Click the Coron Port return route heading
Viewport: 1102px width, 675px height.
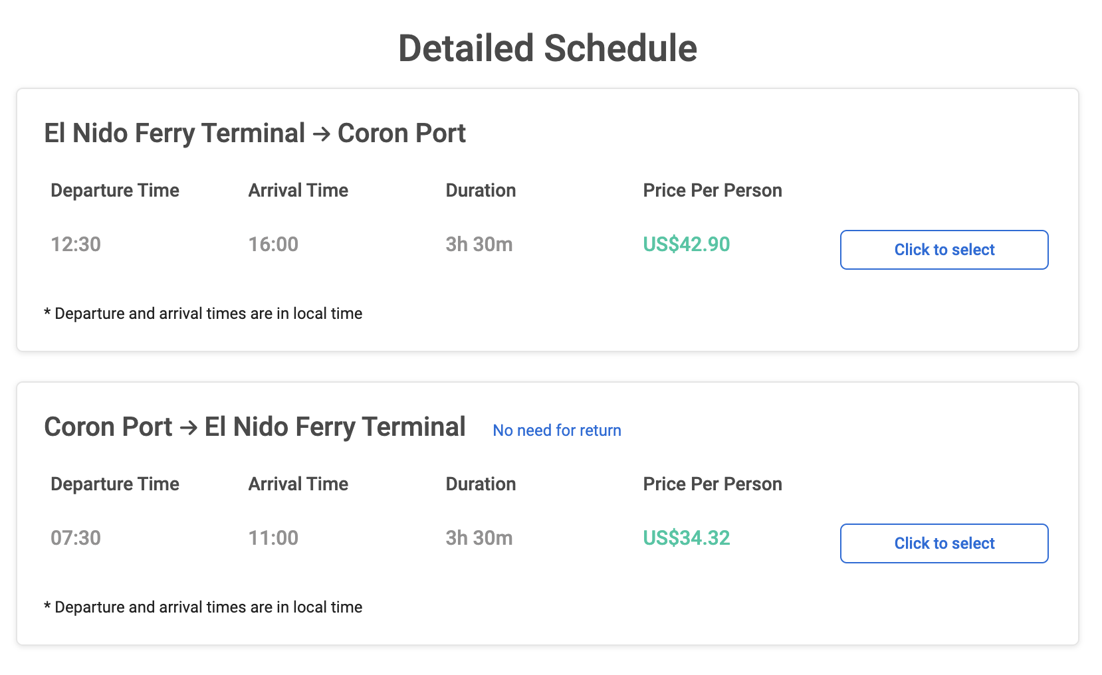tap(255, 427)
